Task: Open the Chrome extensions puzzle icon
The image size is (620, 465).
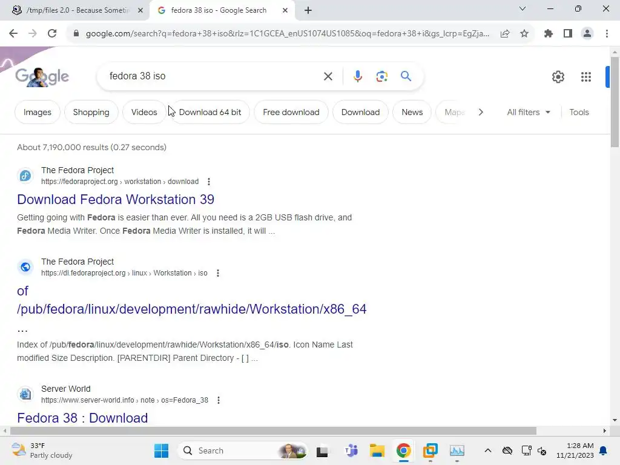Action: point(549,34)
